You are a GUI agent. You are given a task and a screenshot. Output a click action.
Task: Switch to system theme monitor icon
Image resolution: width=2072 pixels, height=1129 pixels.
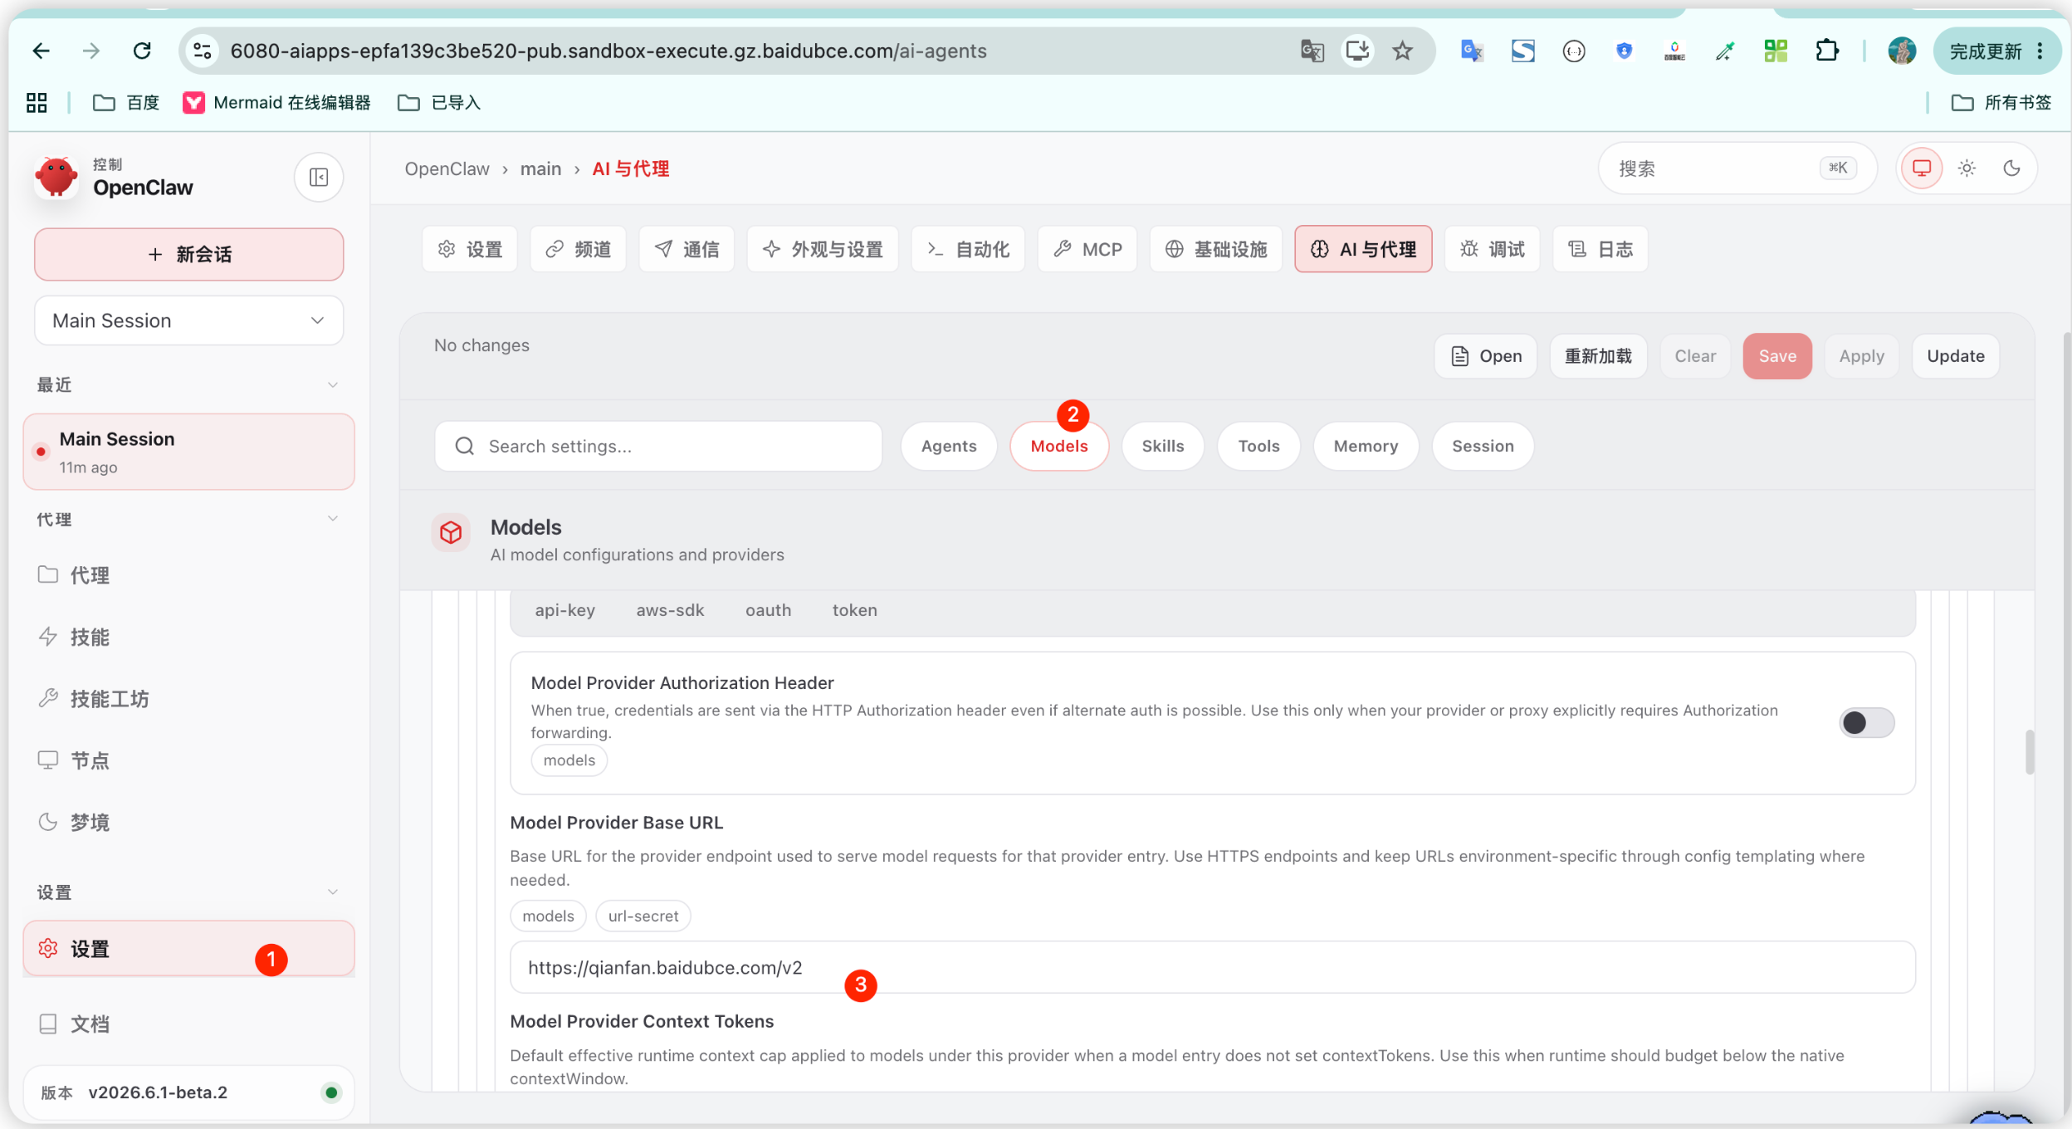(1922, 169)
